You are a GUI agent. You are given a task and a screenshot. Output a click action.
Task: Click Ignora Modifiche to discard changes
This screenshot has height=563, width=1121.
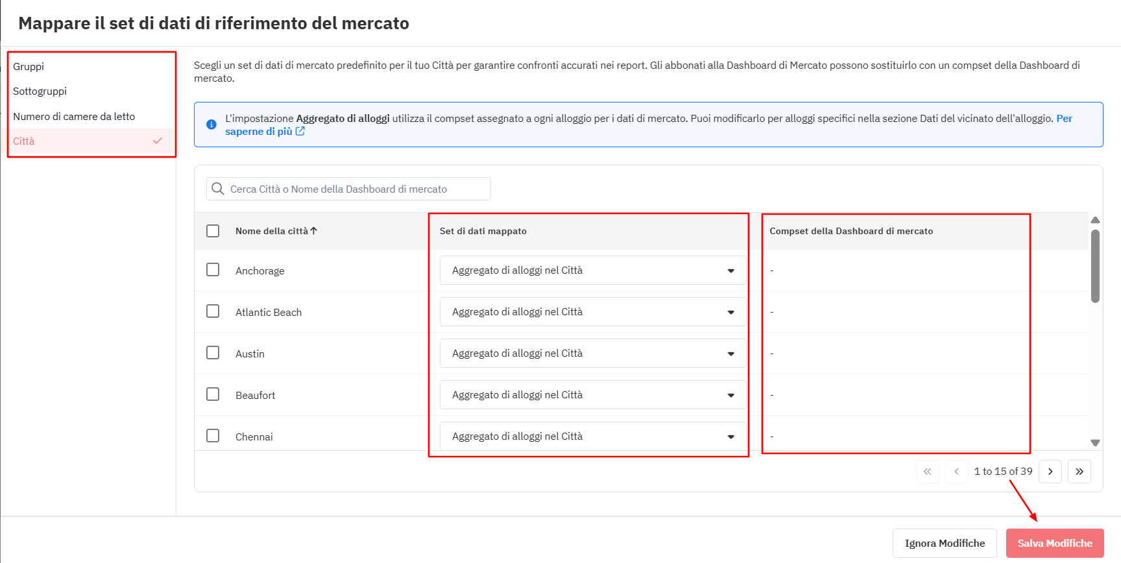pos(944,544)
